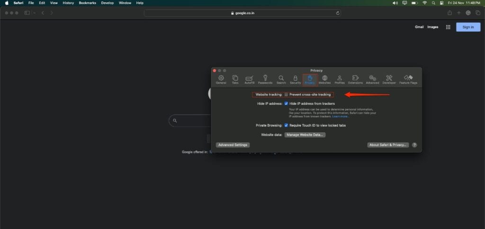The height and width of the screenshot is (229, 485).
Task: Show the tab overview button
Action: (477, 13)
